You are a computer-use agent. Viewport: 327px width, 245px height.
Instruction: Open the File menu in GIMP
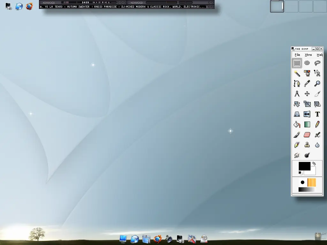(x=297, y=55)
